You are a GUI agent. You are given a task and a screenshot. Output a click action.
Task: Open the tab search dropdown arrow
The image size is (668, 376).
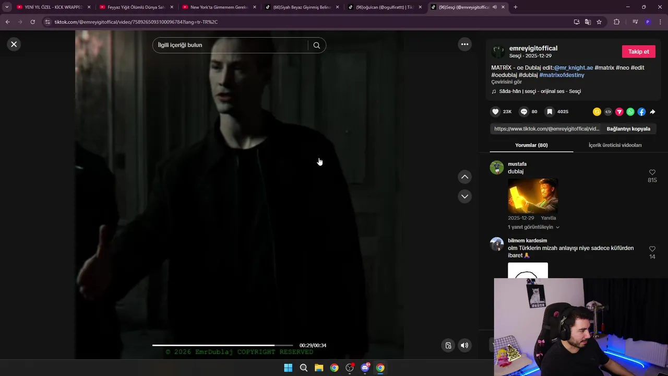click(x=7, y=7)
